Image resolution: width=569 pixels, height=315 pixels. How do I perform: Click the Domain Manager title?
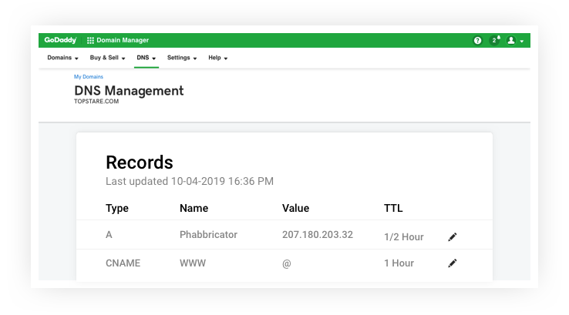tap(123, 40)
